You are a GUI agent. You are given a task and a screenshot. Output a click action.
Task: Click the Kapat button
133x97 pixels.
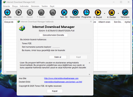55,91
